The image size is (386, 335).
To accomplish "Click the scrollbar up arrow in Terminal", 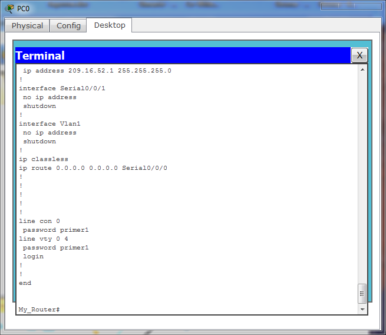I will pos(362,70).
